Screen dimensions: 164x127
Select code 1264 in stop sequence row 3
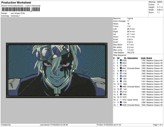click(x=143, y=66)
